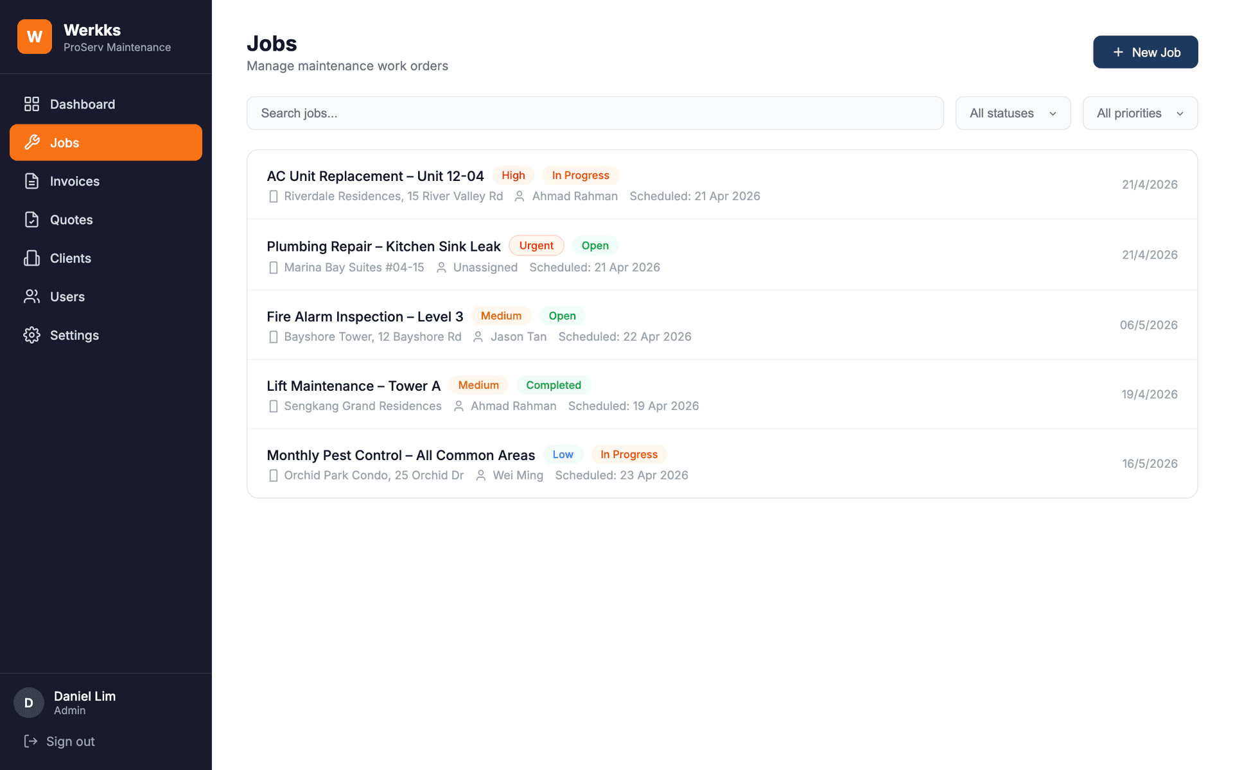The image size is (1233, 770).
Task: Select the Dashboard icon in the sidebar
Action: pyautogui.click(x=31, y=103)
